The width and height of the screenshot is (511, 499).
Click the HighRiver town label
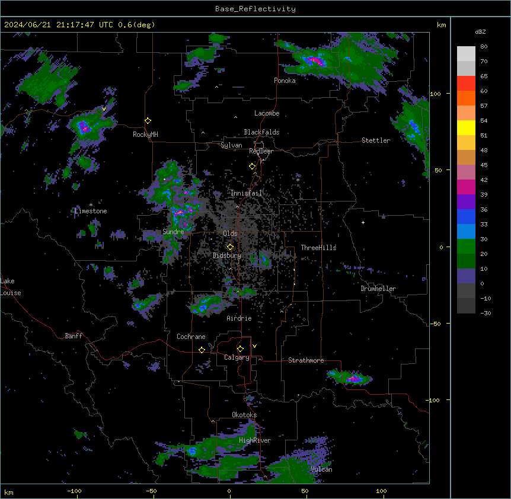255,440
